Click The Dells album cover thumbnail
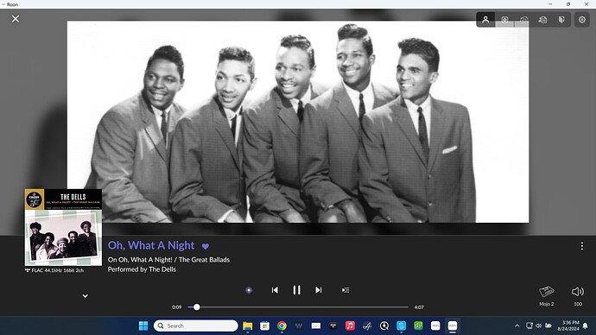This screenshot has height=335, width=596. [63, 228]
